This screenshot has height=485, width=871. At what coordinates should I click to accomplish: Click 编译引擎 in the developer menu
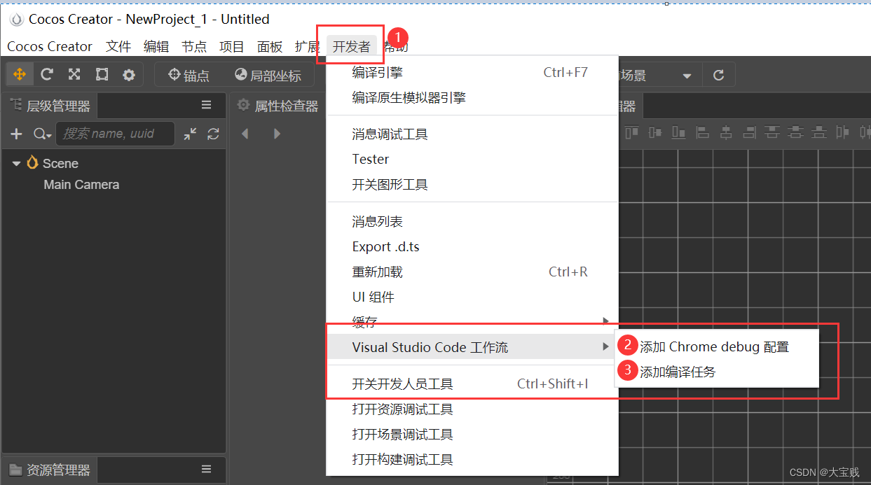[x=377, y=73]
